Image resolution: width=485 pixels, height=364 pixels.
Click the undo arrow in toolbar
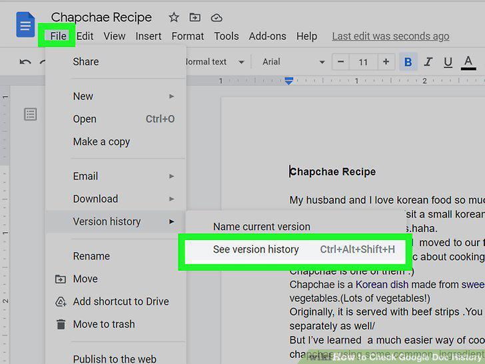coord(25,62)
